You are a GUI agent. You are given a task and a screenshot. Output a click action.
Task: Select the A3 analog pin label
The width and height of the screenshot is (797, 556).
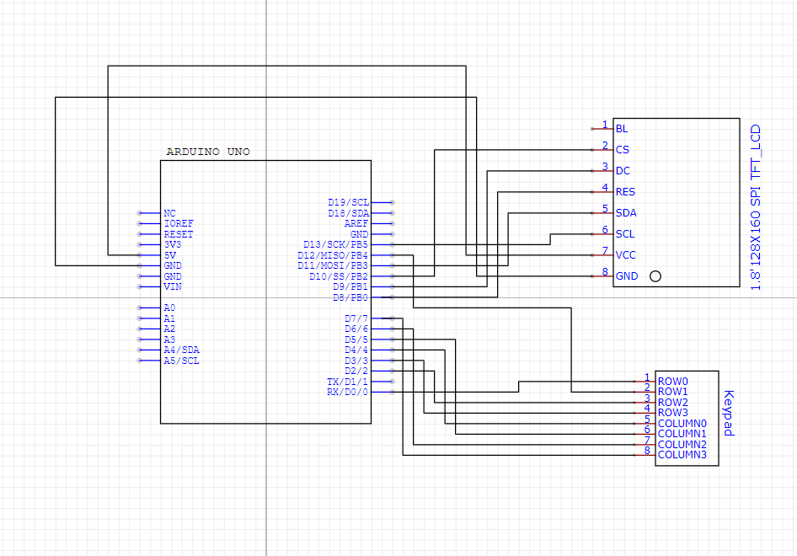[169, 339]
